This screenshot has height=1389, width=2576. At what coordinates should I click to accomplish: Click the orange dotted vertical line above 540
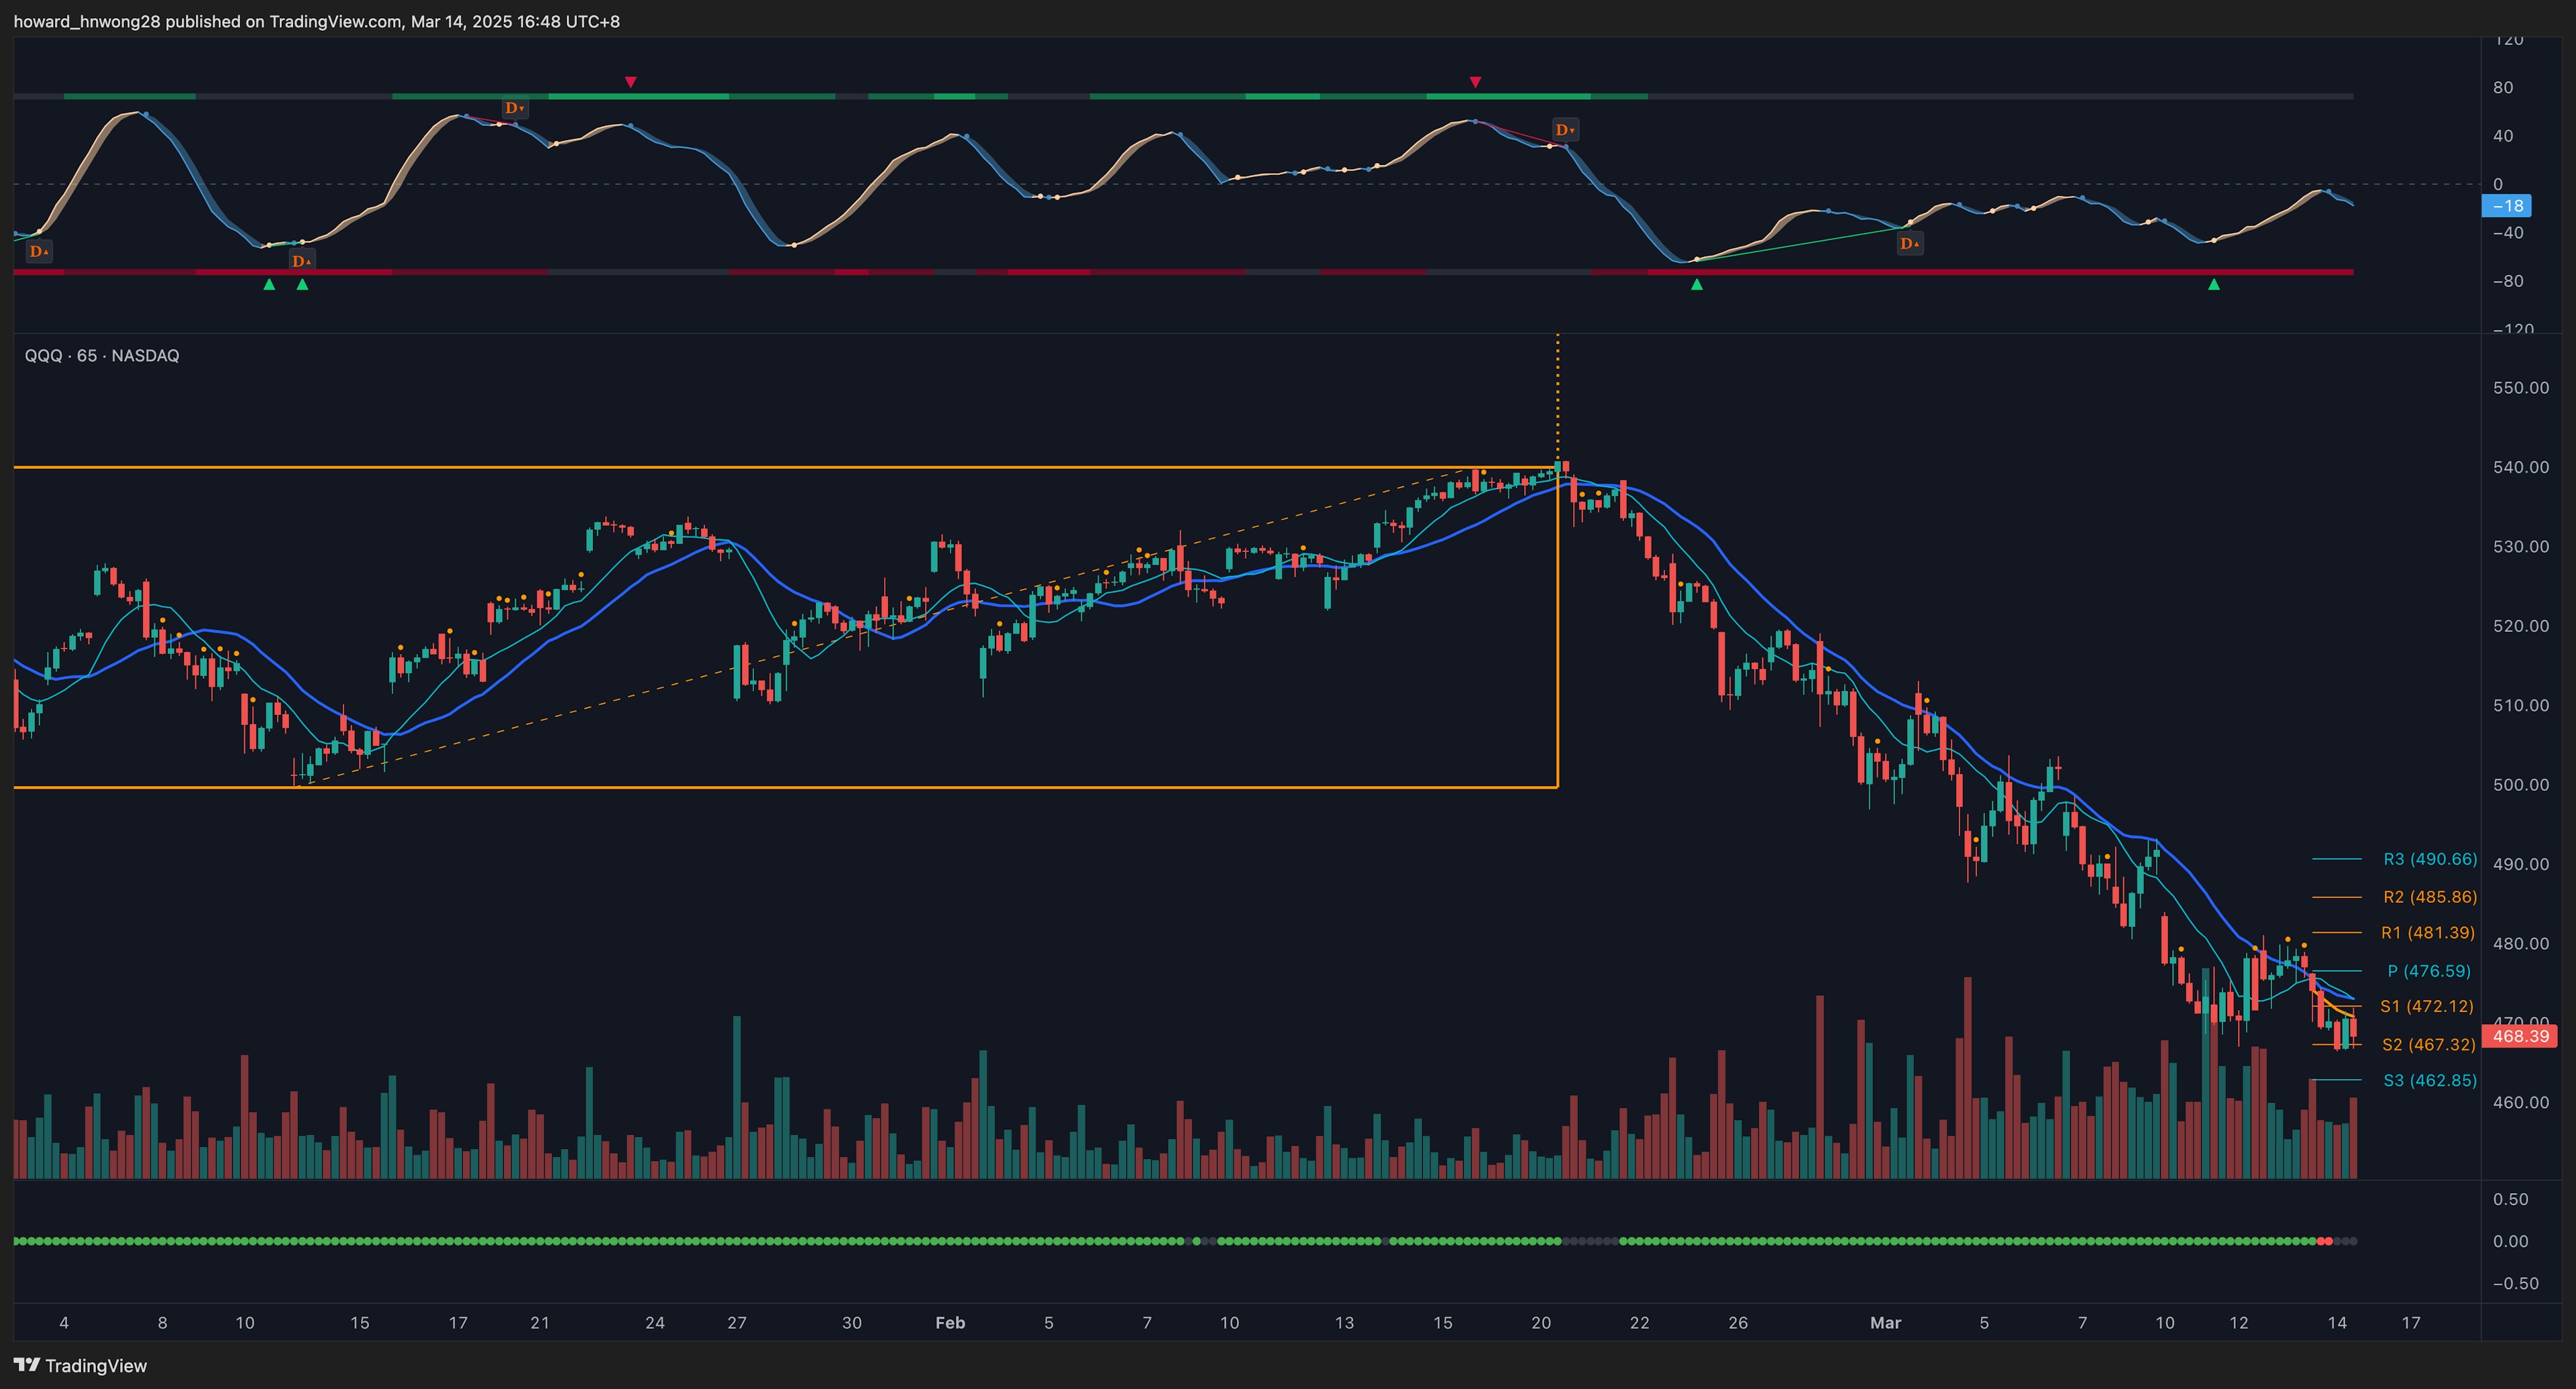[x=1557, y=400]
